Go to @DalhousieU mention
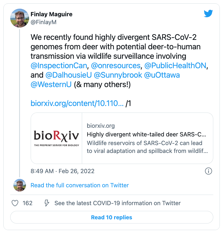224x234 pixels. [x=68, y=75]
